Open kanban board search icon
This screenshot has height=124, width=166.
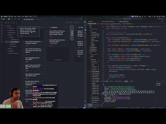[x=74, y=22]
